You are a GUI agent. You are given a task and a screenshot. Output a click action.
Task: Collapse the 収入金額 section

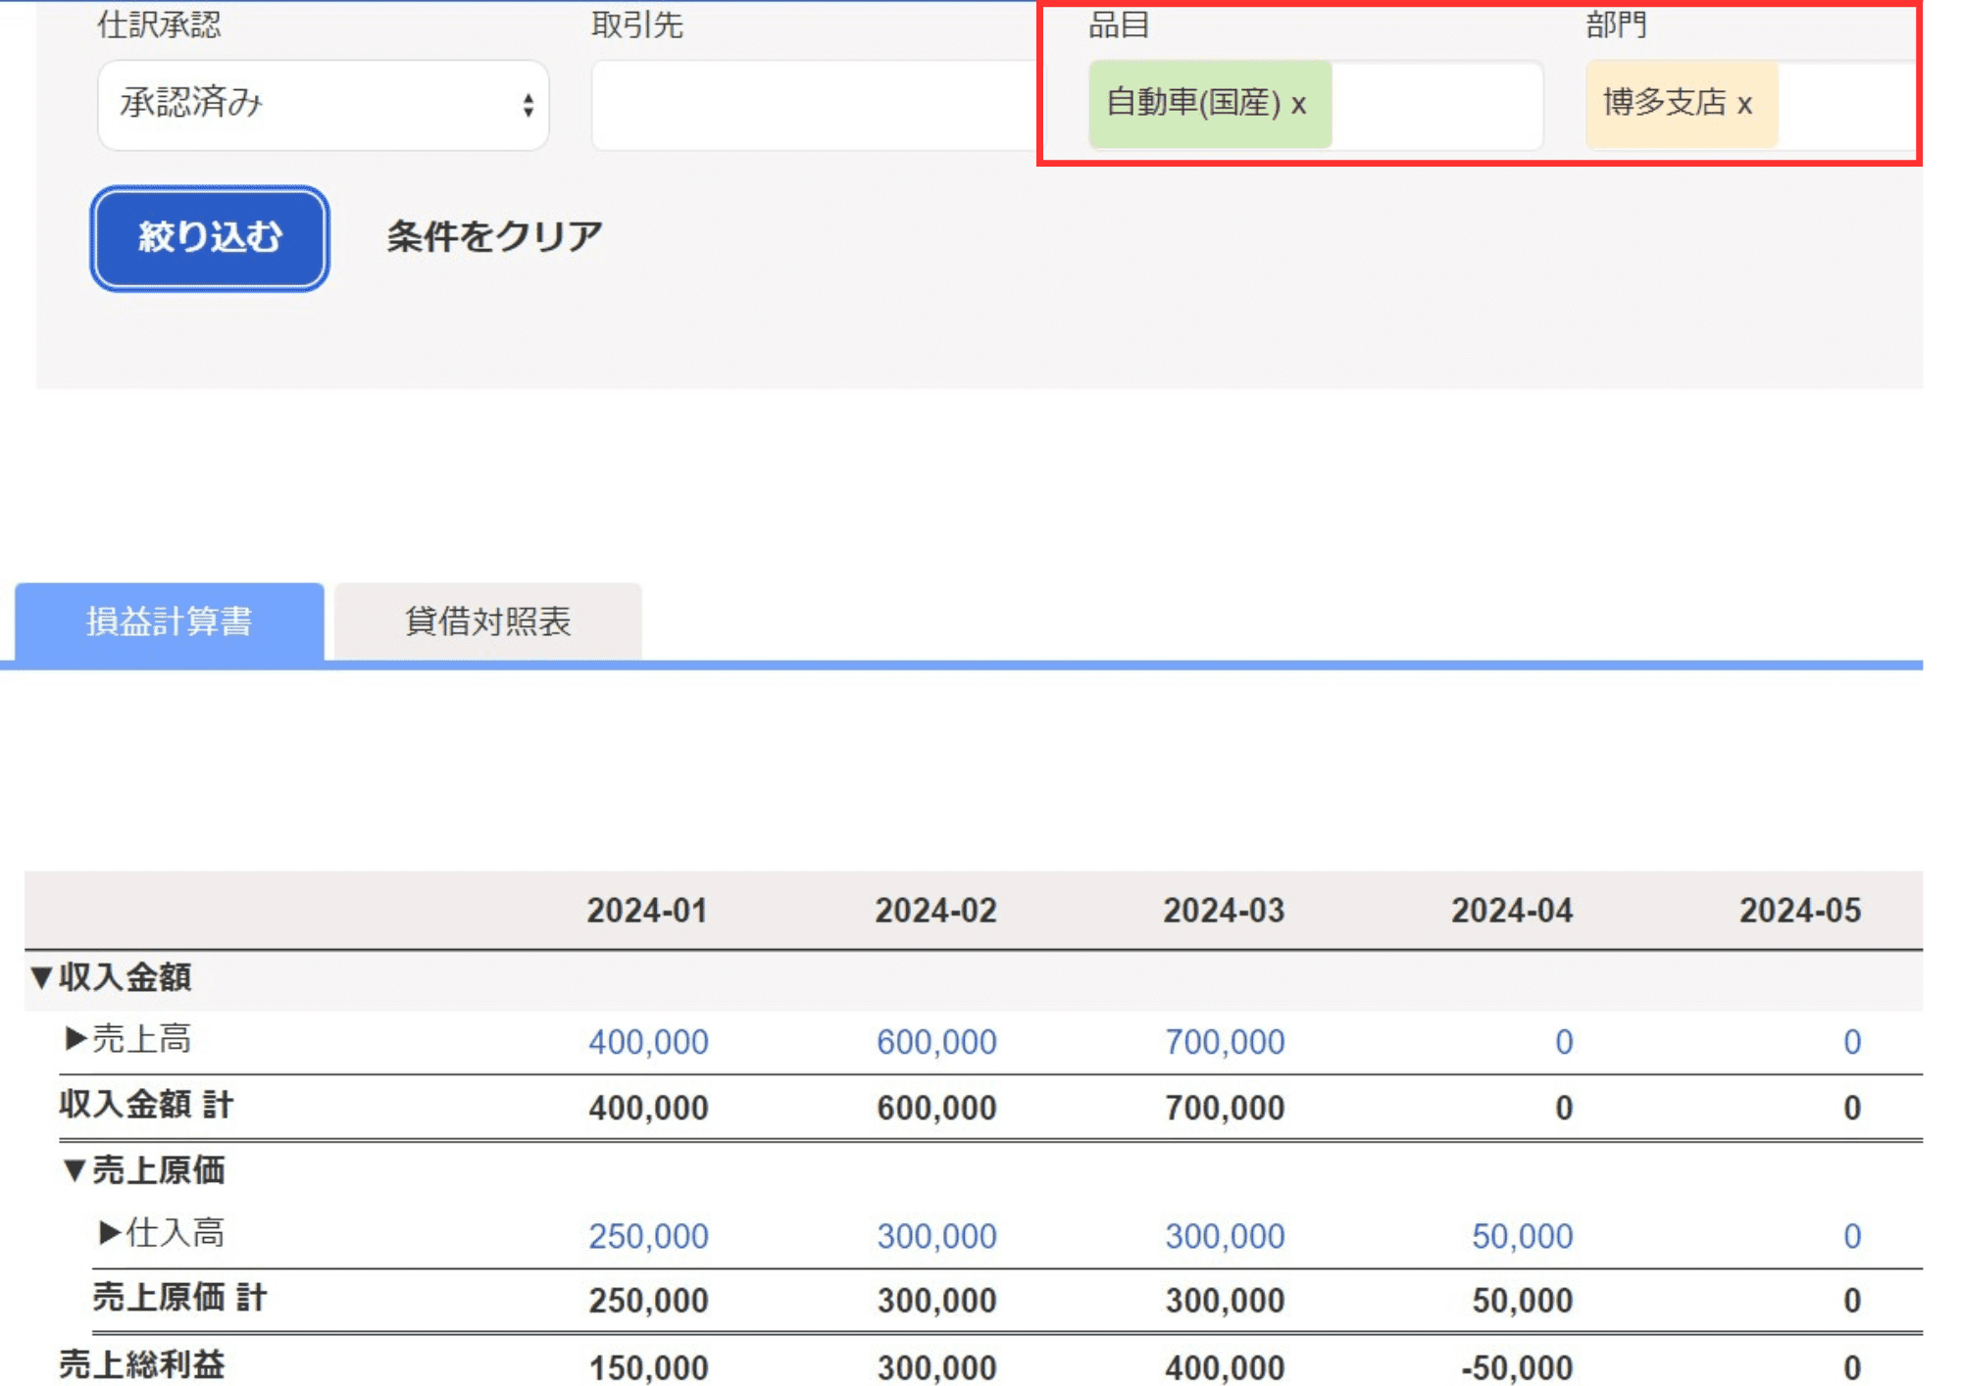41,976
